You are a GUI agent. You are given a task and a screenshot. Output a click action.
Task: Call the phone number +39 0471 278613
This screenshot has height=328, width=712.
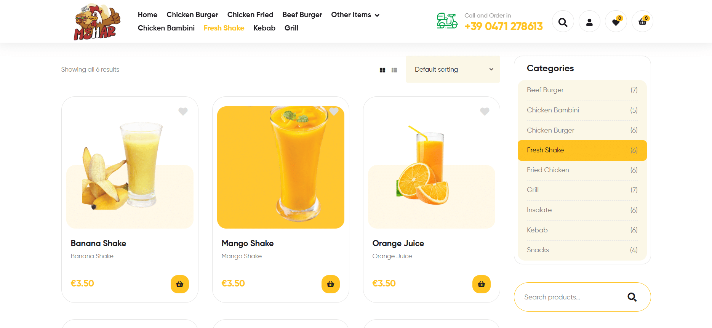point(503,26)
